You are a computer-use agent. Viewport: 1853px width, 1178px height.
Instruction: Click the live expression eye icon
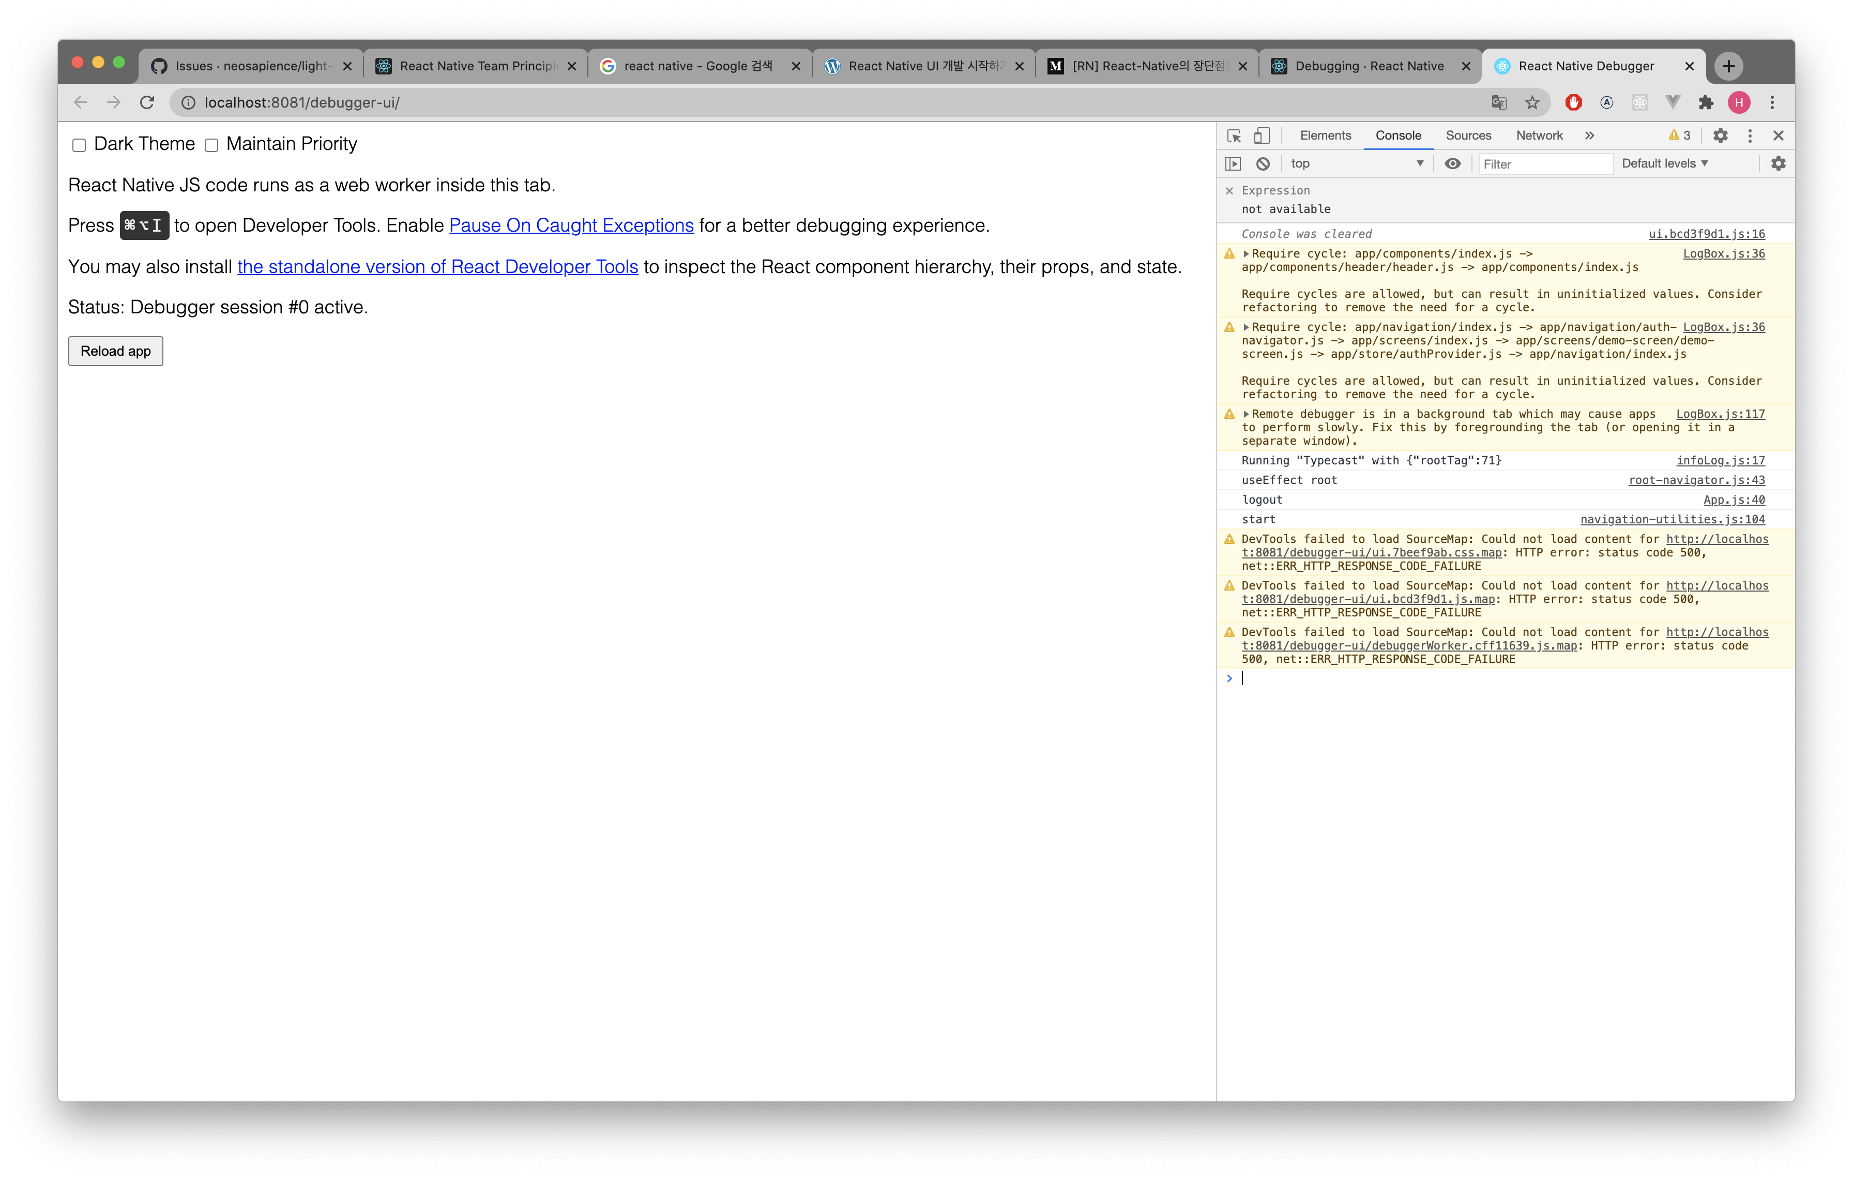click(x=1452, y=163)
